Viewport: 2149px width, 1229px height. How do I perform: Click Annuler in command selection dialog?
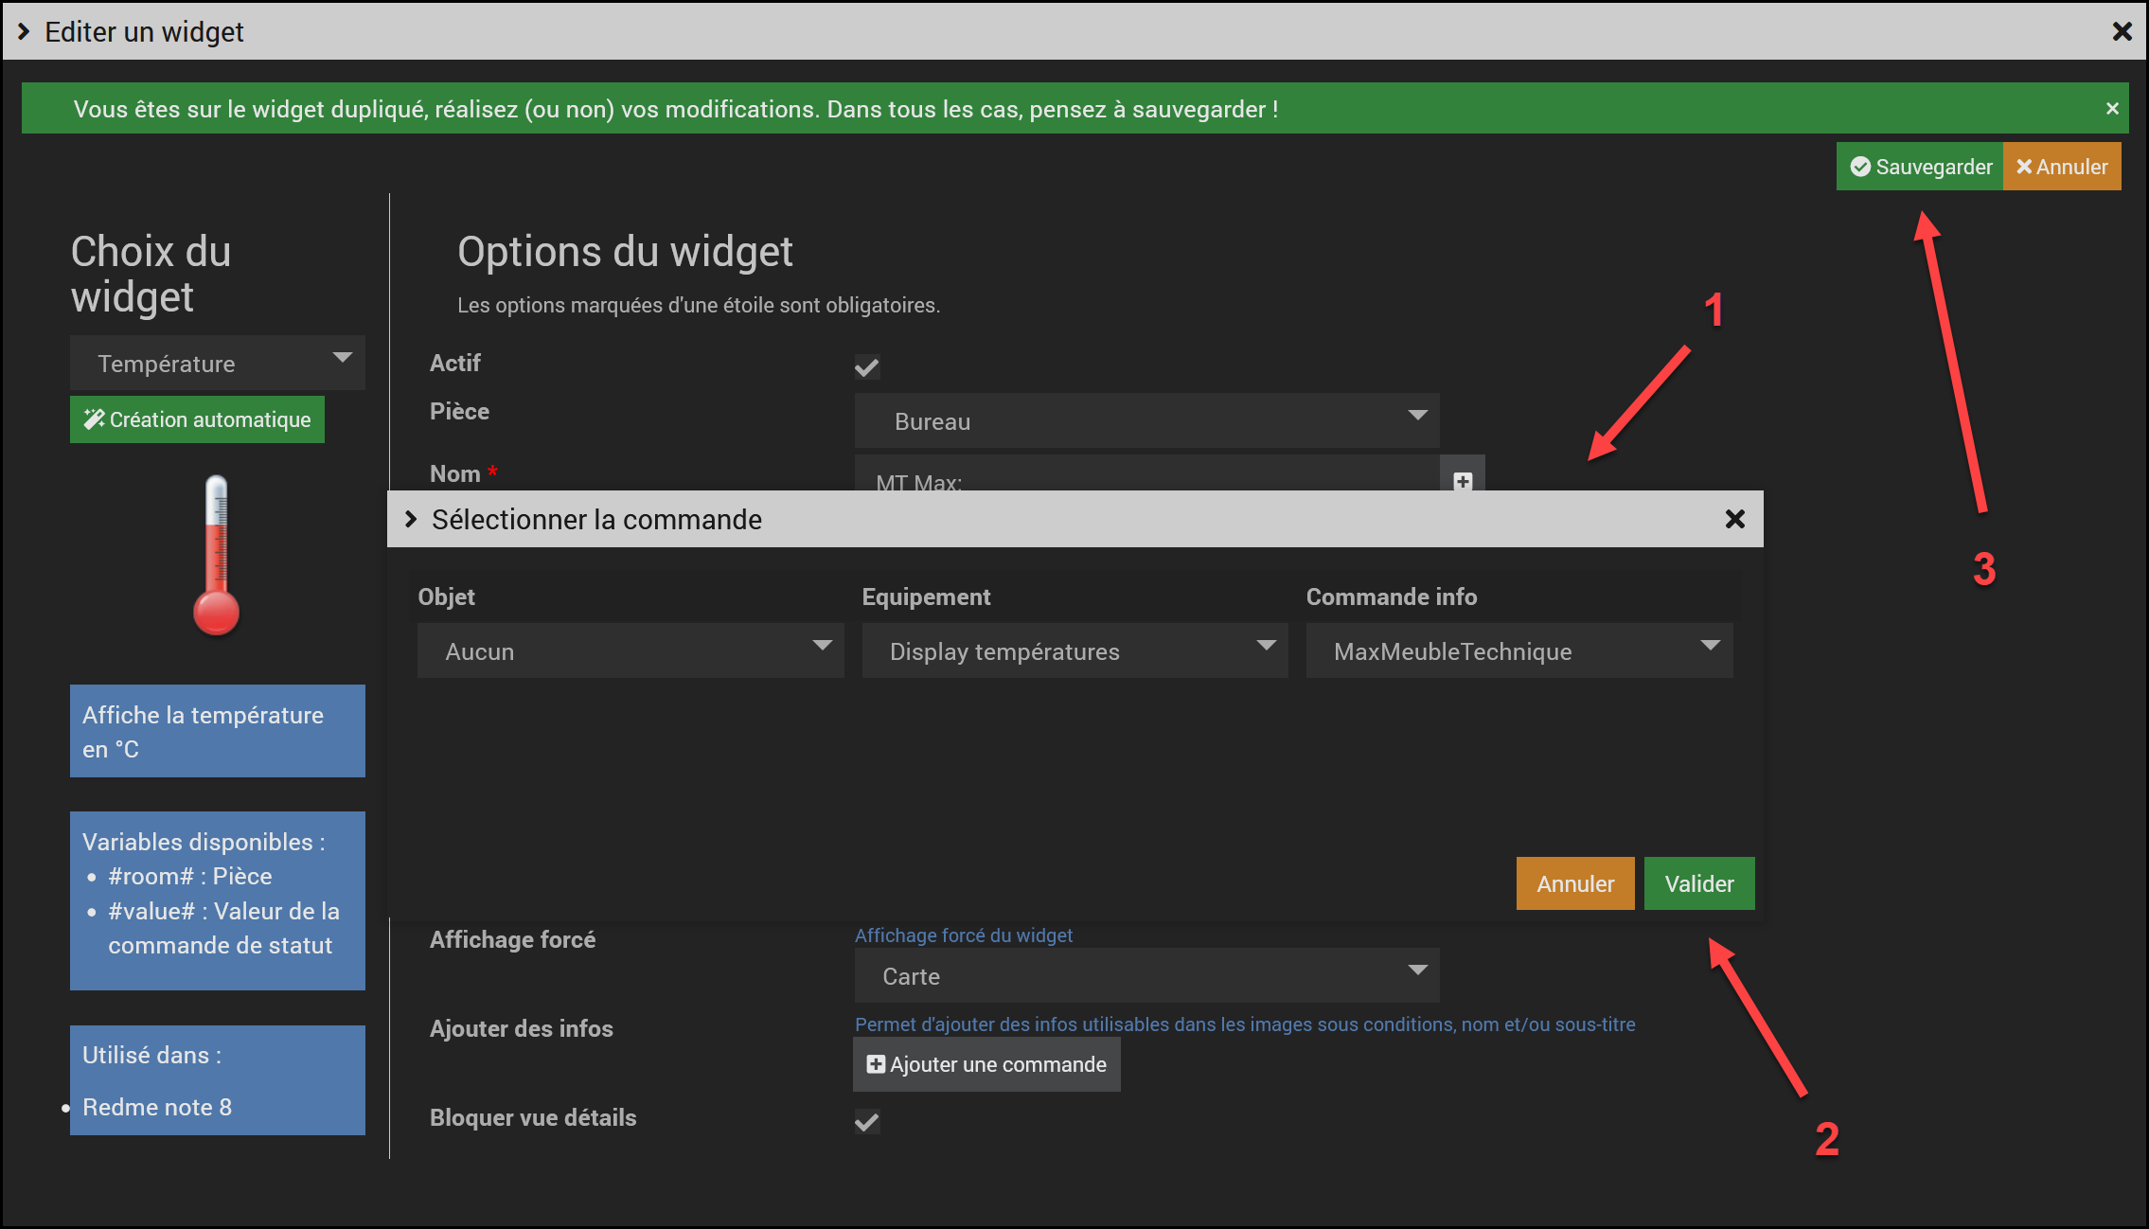tap(1574, 883)
